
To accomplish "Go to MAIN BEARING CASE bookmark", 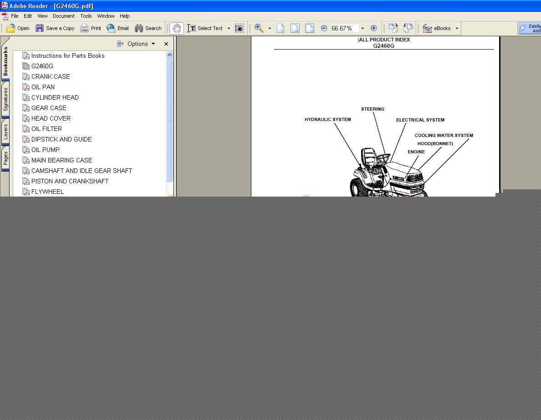I will click(62, 160).
